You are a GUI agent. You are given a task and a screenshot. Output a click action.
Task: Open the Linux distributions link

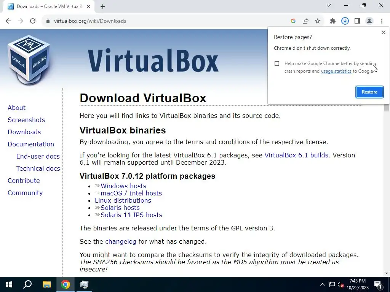123,200
